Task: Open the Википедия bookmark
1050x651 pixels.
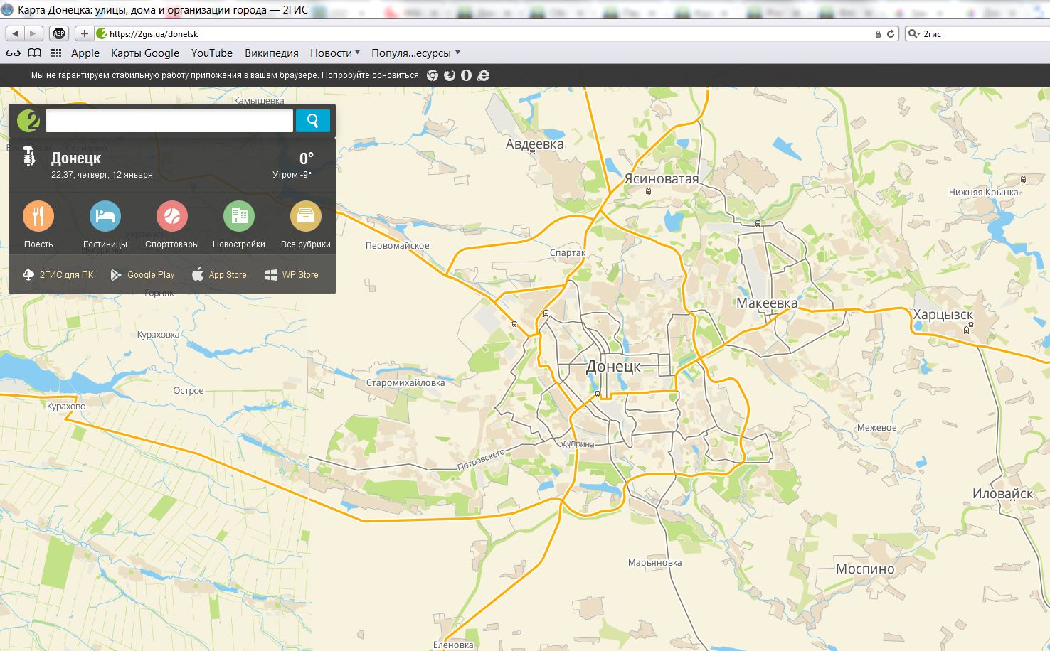Action: 272,53
